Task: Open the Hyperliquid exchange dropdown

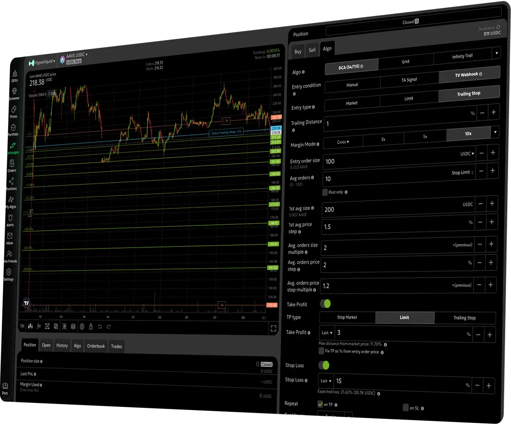Action: point(42,62)
